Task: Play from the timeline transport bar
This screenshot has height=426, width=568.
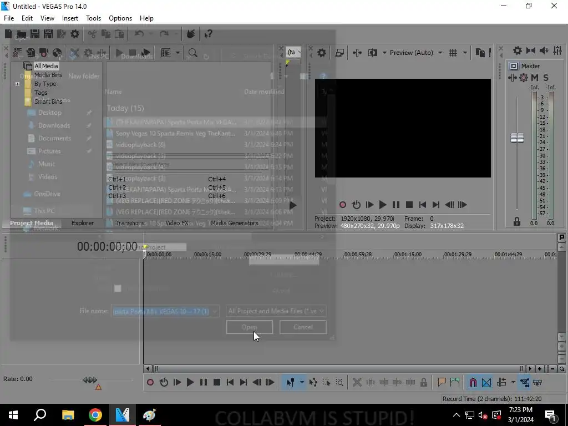Action: click(x=190, y=383)
